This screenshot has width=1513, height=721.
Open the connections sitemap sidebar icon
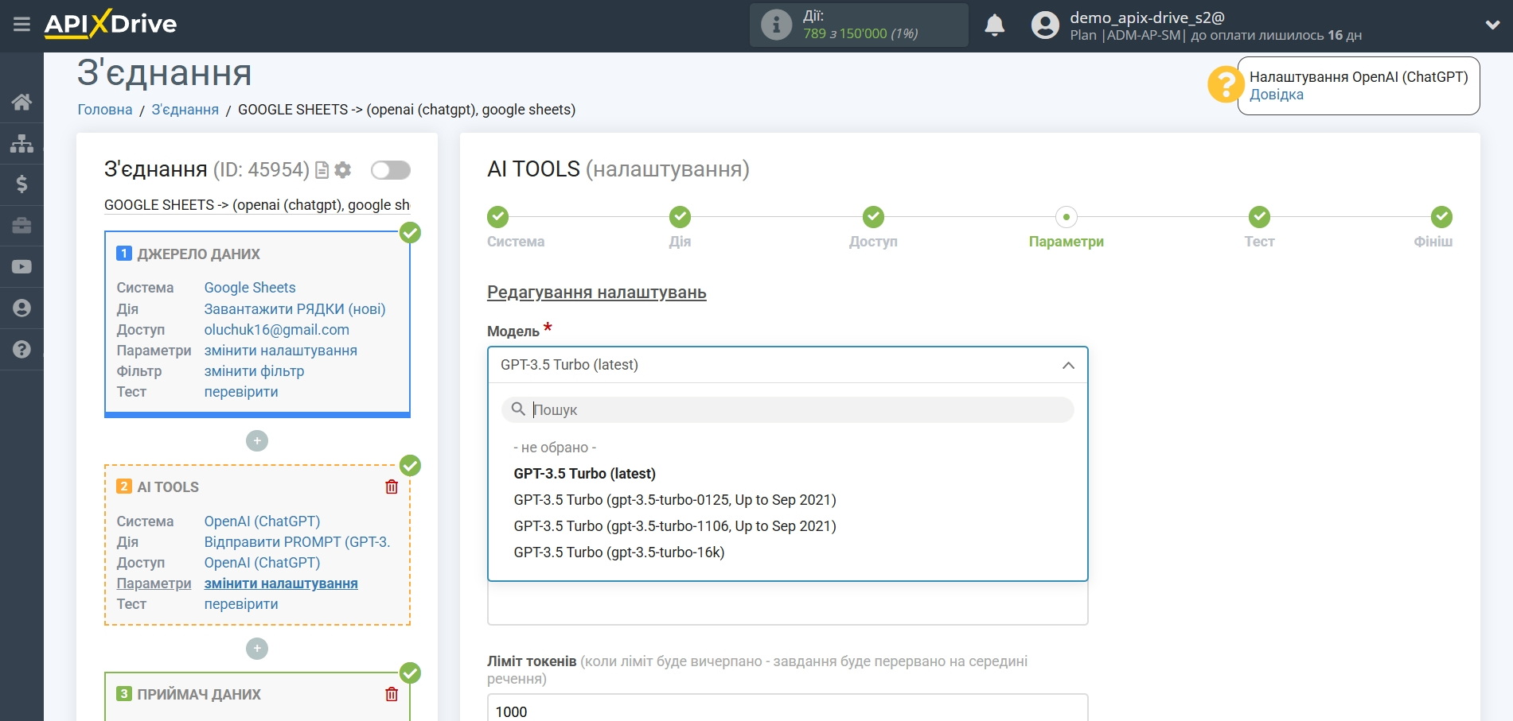tap(21, 143)
